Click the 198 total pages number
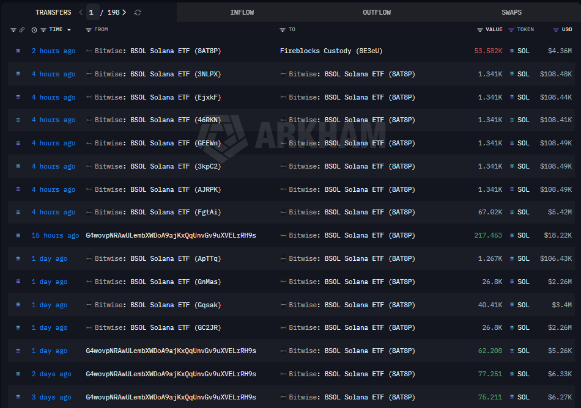This screenshot has height=408, width=581. click(113, 12)
